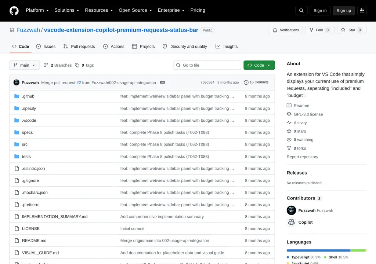This screenshot has width=376, height=264.
Task: Click the repository icon beside Fuzzwah
Action: [12, 30]
